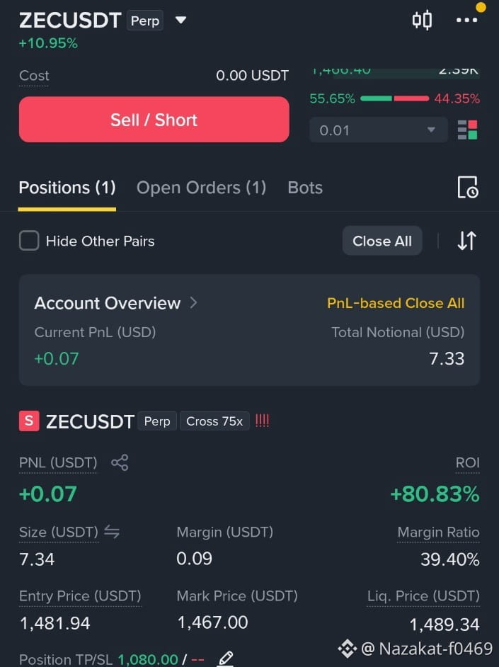499x667 pixels.
Task: Switch to the Bots tab
Action: point(305,188)
